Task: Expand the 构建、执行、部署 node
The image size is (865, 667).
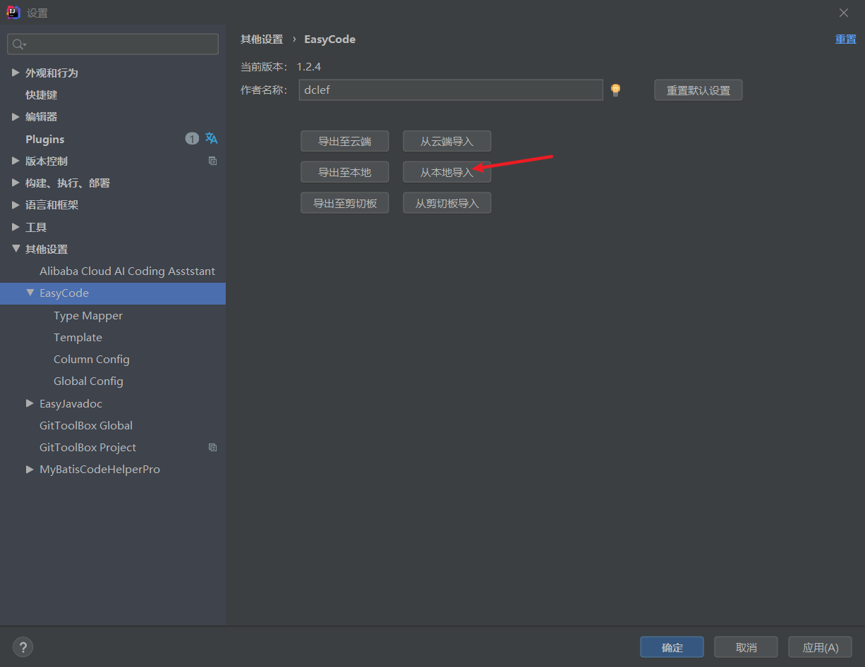Action: [16, 183]
